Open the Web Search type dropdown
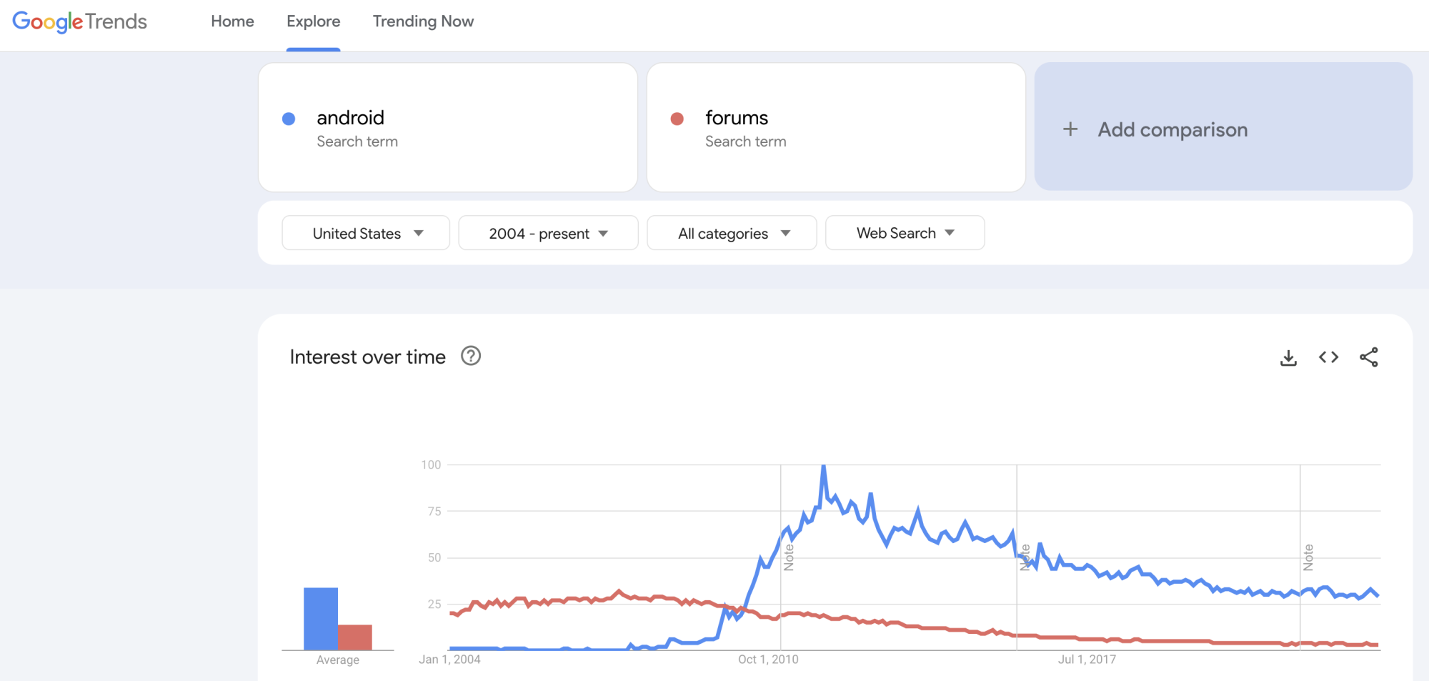This screenshot has width=1429, height=681. pyautogui.click(x=905, y=233)
